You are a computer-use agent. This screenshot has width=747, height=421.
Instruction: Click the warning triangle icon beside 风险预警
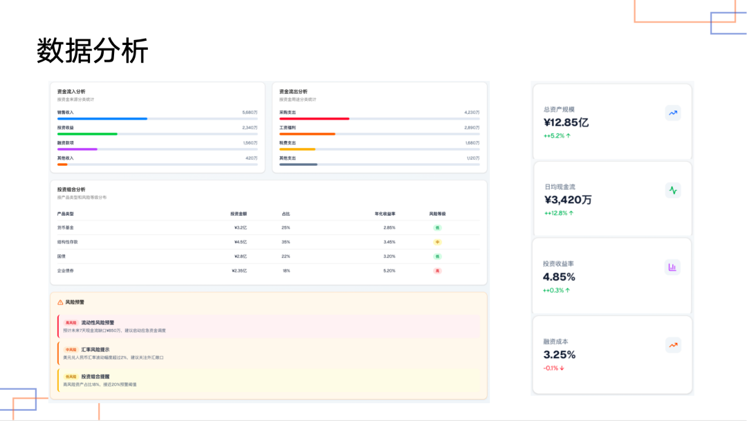click(x=60, y=302)
